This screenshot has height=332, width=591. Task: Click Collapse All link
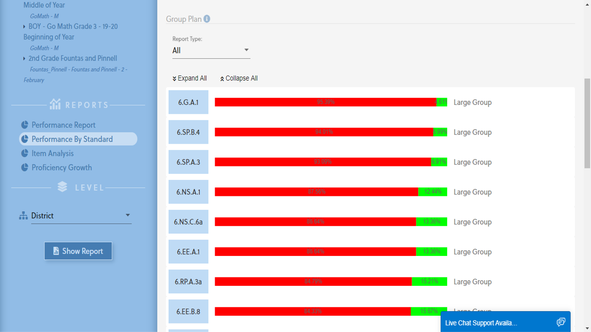click(239, 78)
